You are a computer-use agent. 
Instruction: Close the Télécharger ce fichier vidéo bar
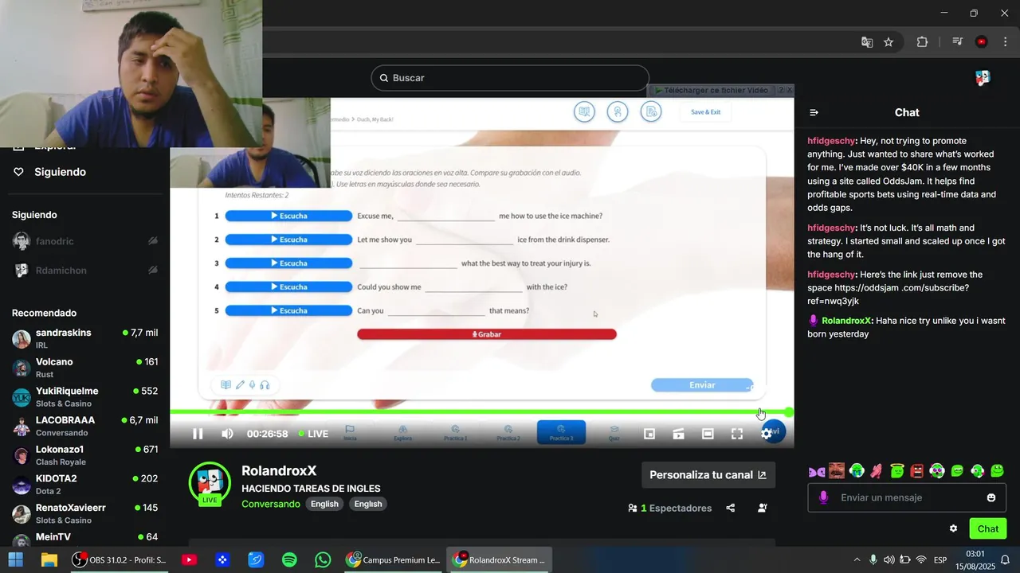point(790,90)
